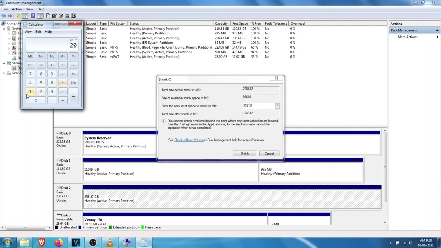
Task: Click the Properties toolbar icon
Action: (55, 16)
